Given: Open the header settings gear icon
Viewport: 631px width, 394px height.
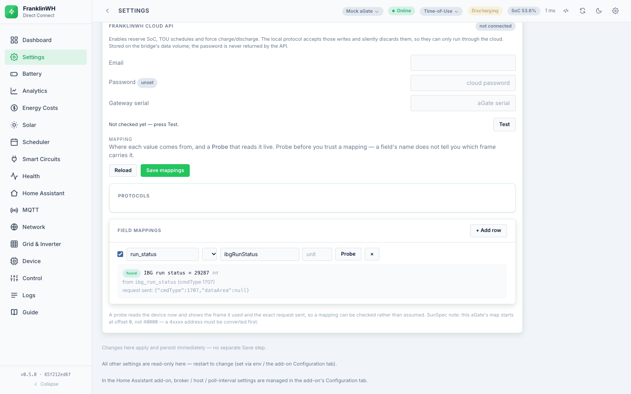Looking at the screenshot, I should 615,11.
